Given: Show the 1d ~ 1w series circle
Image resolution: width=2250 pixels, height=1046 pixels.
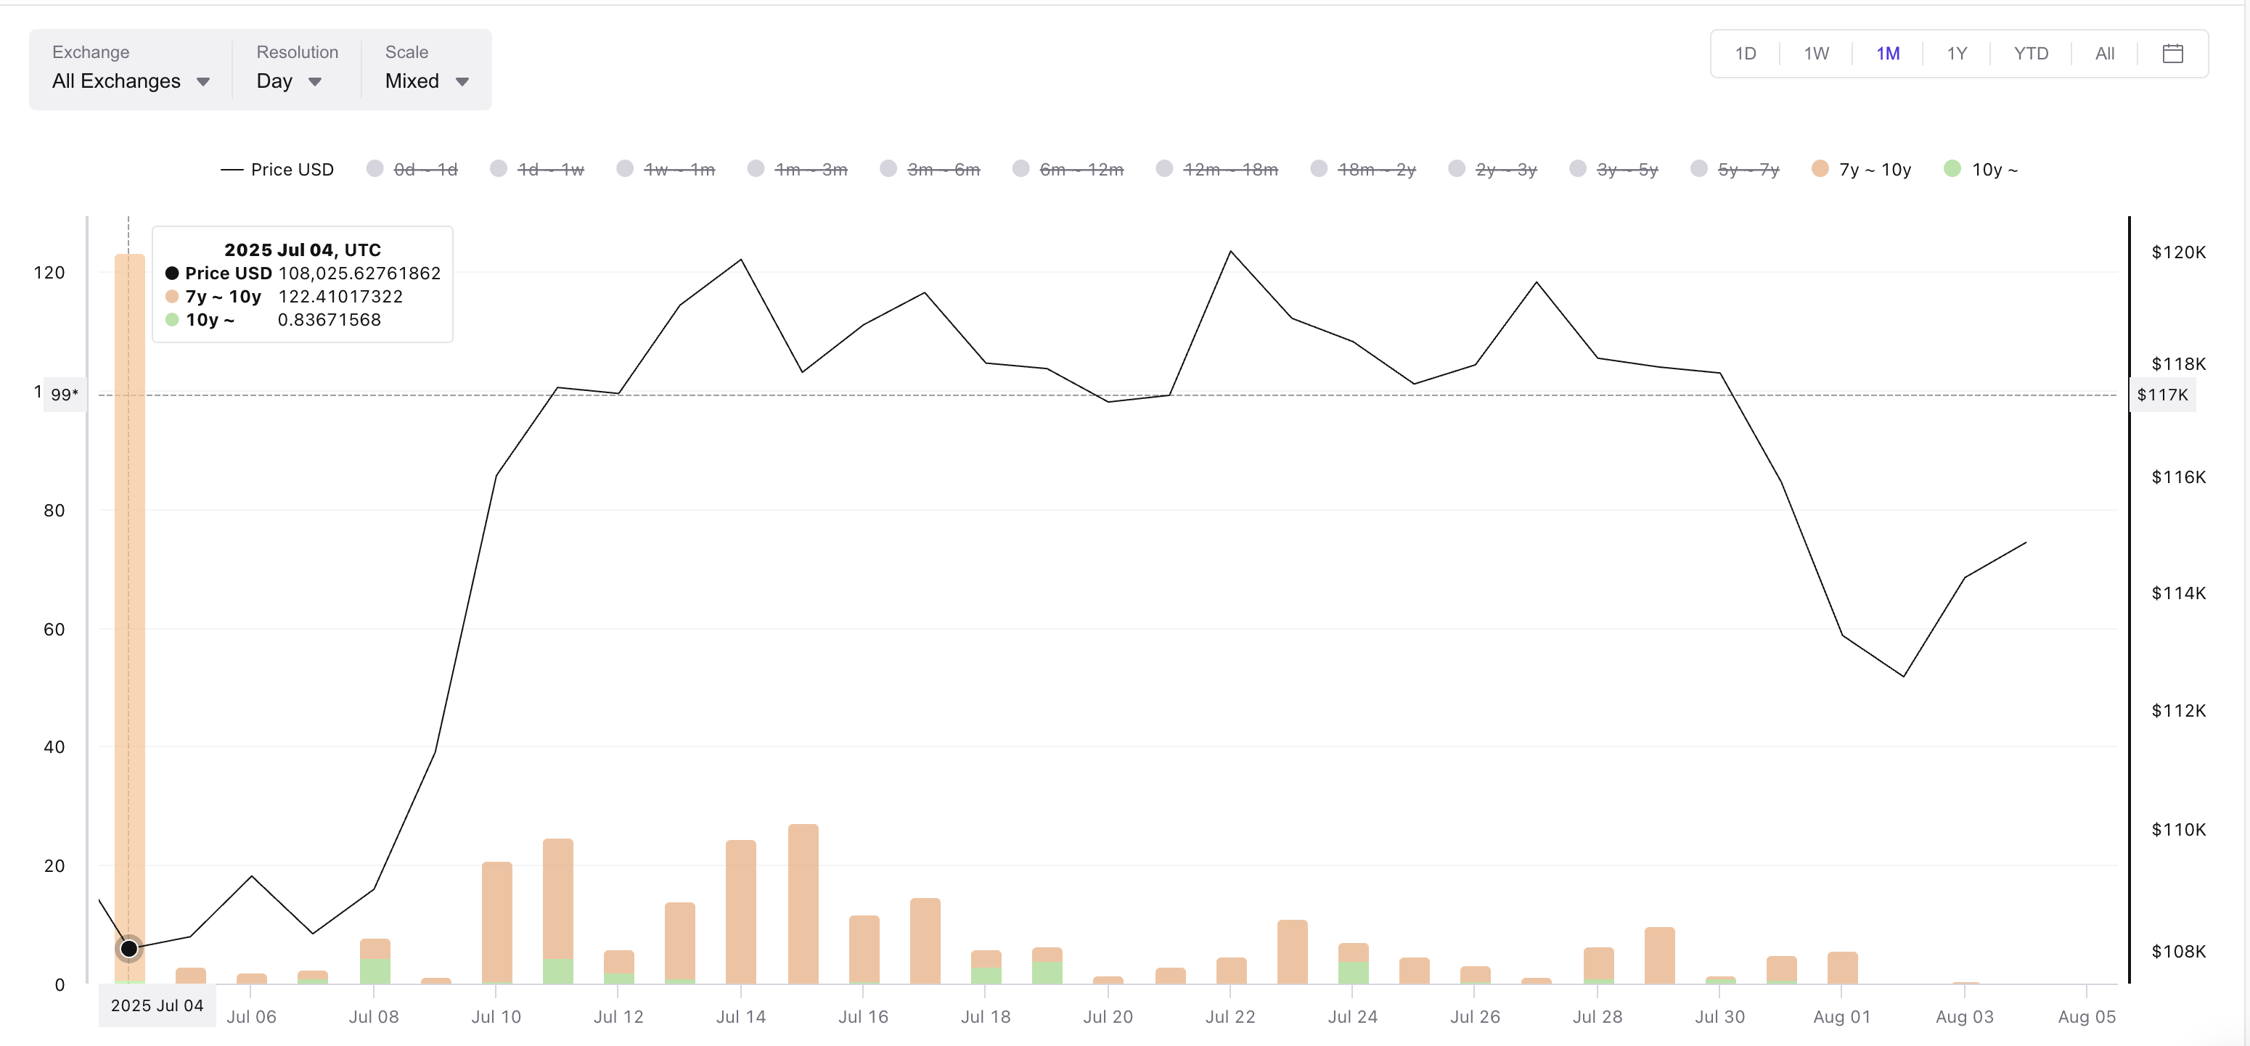Looking at the screenshot, I should click(499, 168).
